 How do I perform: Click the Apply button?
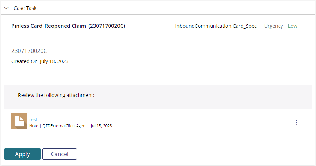(22, 154)
